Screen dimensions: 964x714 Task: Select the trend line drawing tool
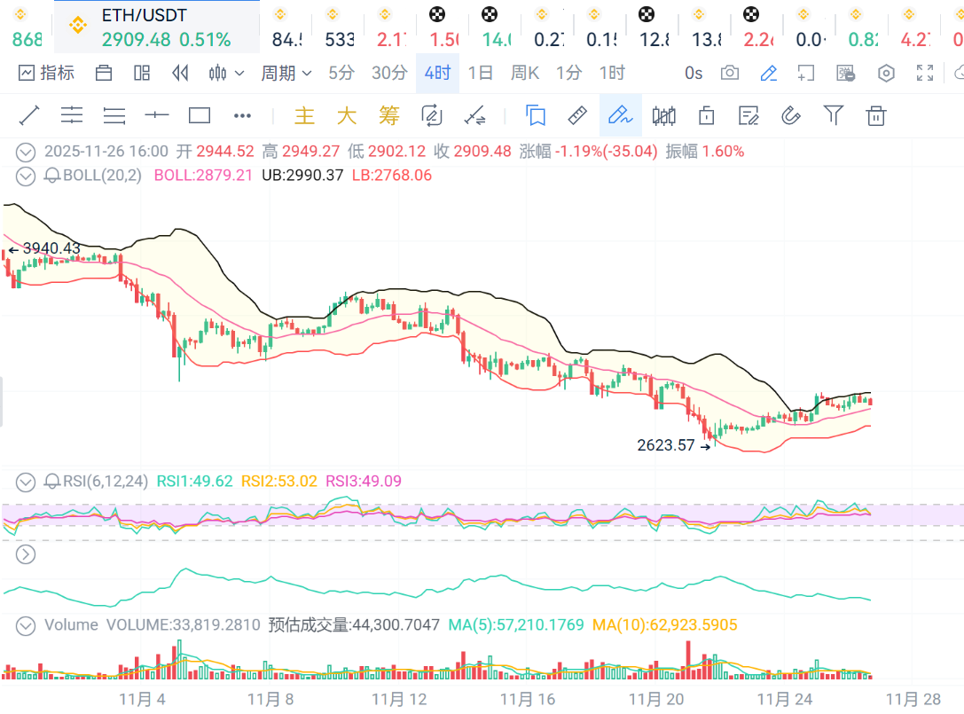tap(29, 115)
